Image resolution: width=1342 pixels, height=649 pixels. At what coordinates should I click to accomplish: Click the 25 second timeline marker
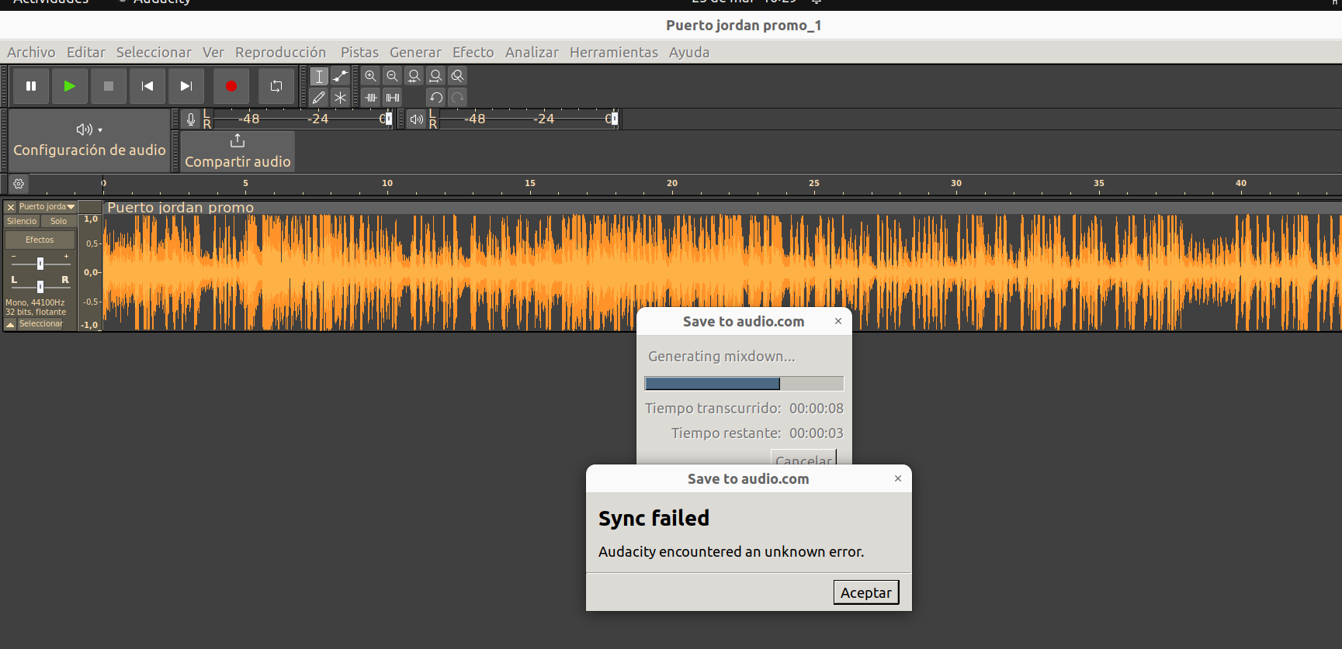click(814, 183)
